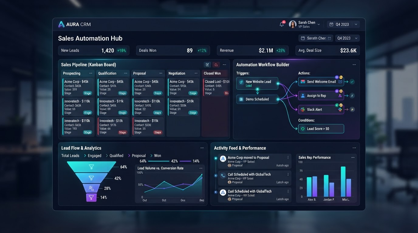Open the Innovatech - $11k Qualification card
This screenshot has height=233, width=418.
click(113, 106)
